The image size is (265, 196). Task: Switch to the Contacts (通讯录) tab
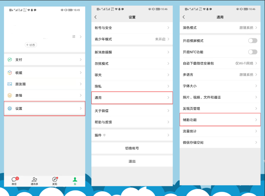34,181
